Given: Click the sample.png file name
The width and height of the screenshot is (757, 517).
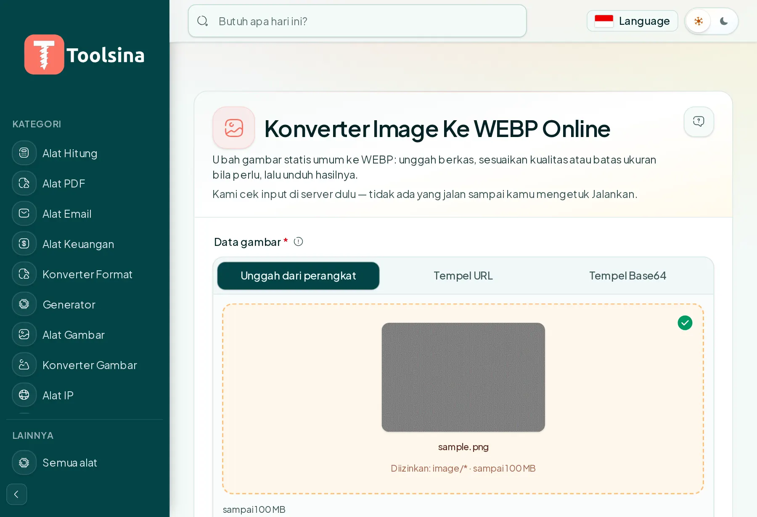Looking at the screenshot, I should coord(463,447).
